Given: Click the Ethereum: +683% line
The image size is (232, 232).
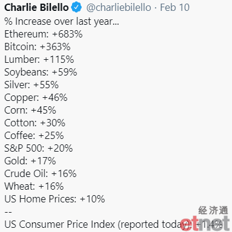Looking at the screenshot, I should (x=44, y=34).
